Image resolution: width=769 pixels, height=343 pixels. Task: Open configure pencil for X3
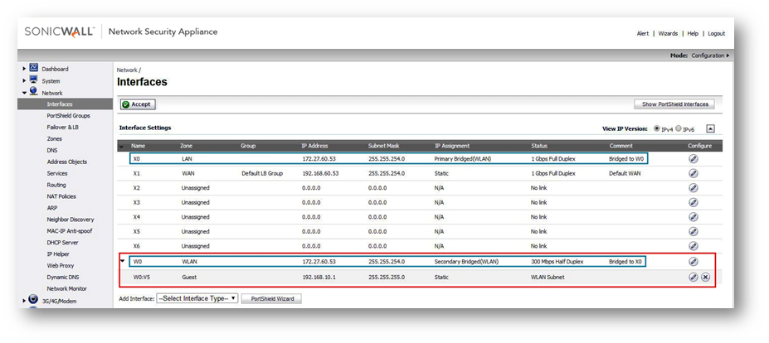click(x=693, y=202)
